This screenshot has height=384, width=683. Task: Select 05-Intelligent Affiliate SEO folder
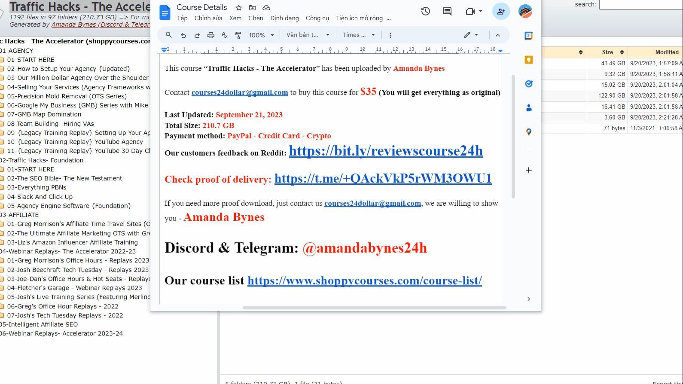[39, 324]
